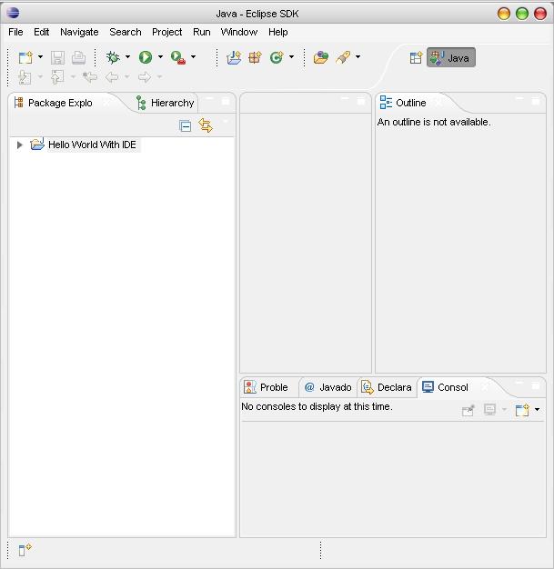Click the Debug bug icon
The height and width of the screenshot is (569, 554).
(113, 57)
